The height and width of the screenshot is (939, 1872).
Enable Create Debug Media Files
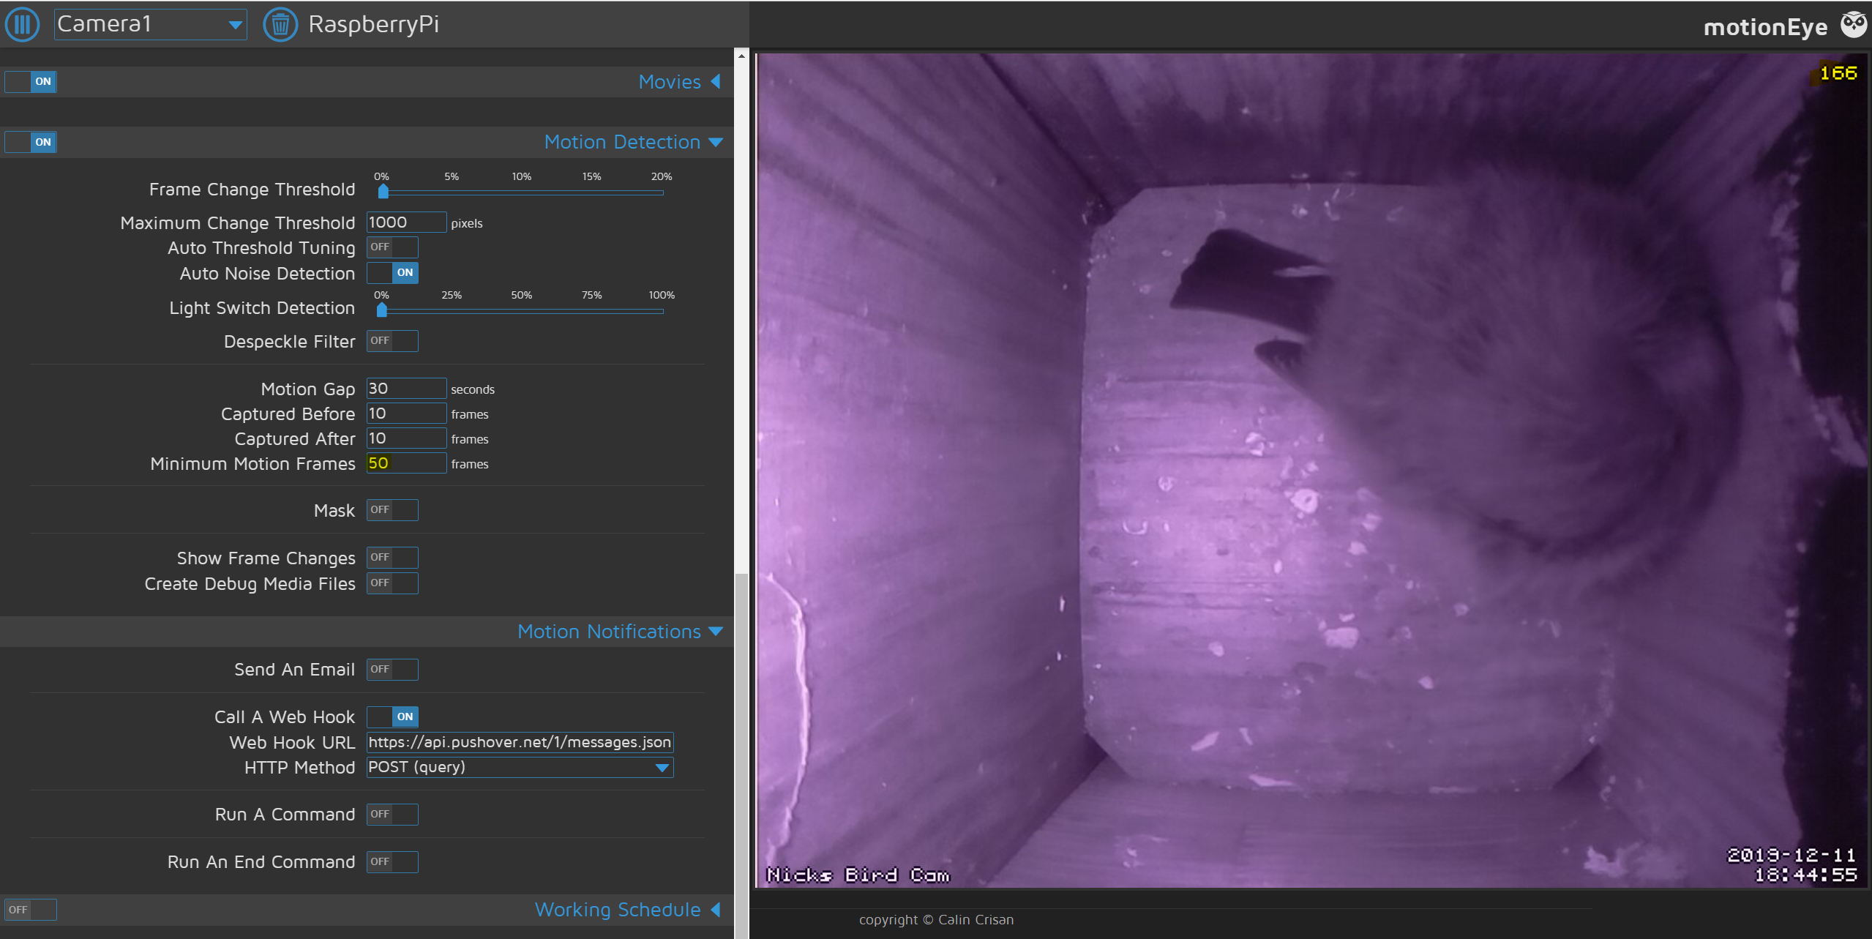coord(392,583)
